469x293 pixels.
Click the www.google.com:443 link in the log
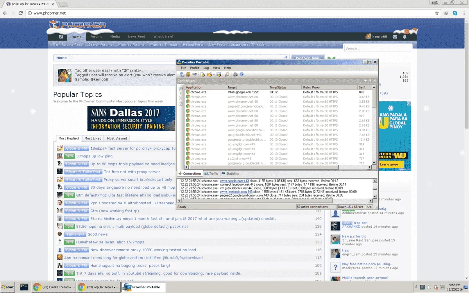point(234,181)
